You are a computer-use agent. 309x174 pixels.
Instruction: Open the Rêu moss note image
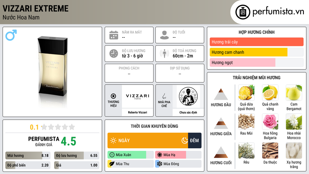[x=246, y=150]
